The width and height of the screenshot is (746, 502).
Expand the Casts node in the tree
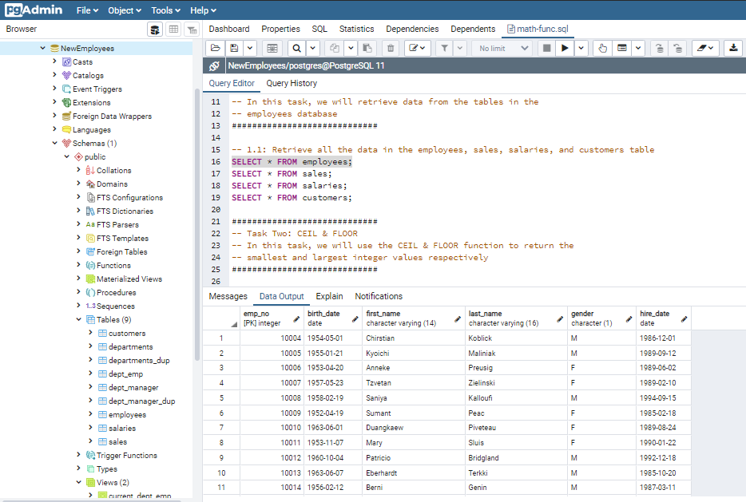click(x=54, y=61)
